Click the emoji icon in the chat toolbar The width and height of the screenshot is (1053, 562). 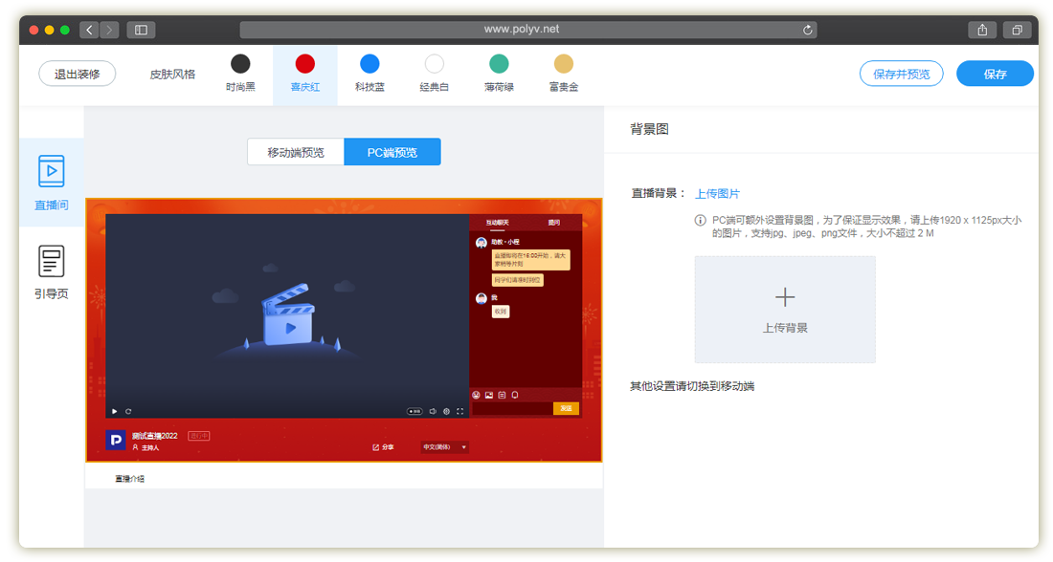pyautogui.click(x=476, y=395)
